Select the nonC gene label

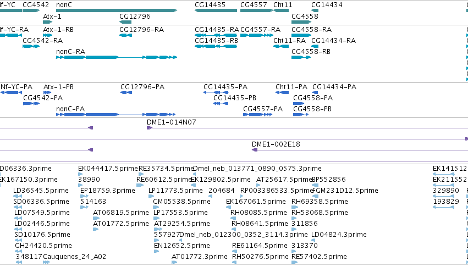[64, 5]
